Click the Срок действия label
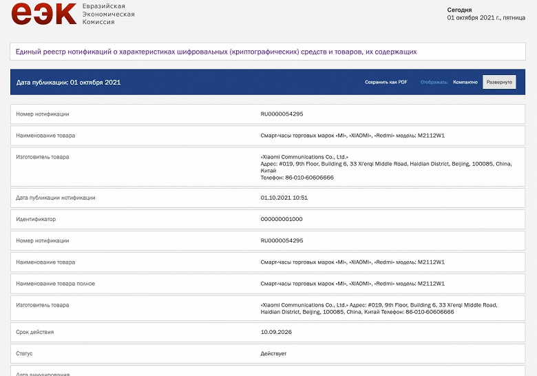Viewport: 537px width, 376px height. pos(34,332)
